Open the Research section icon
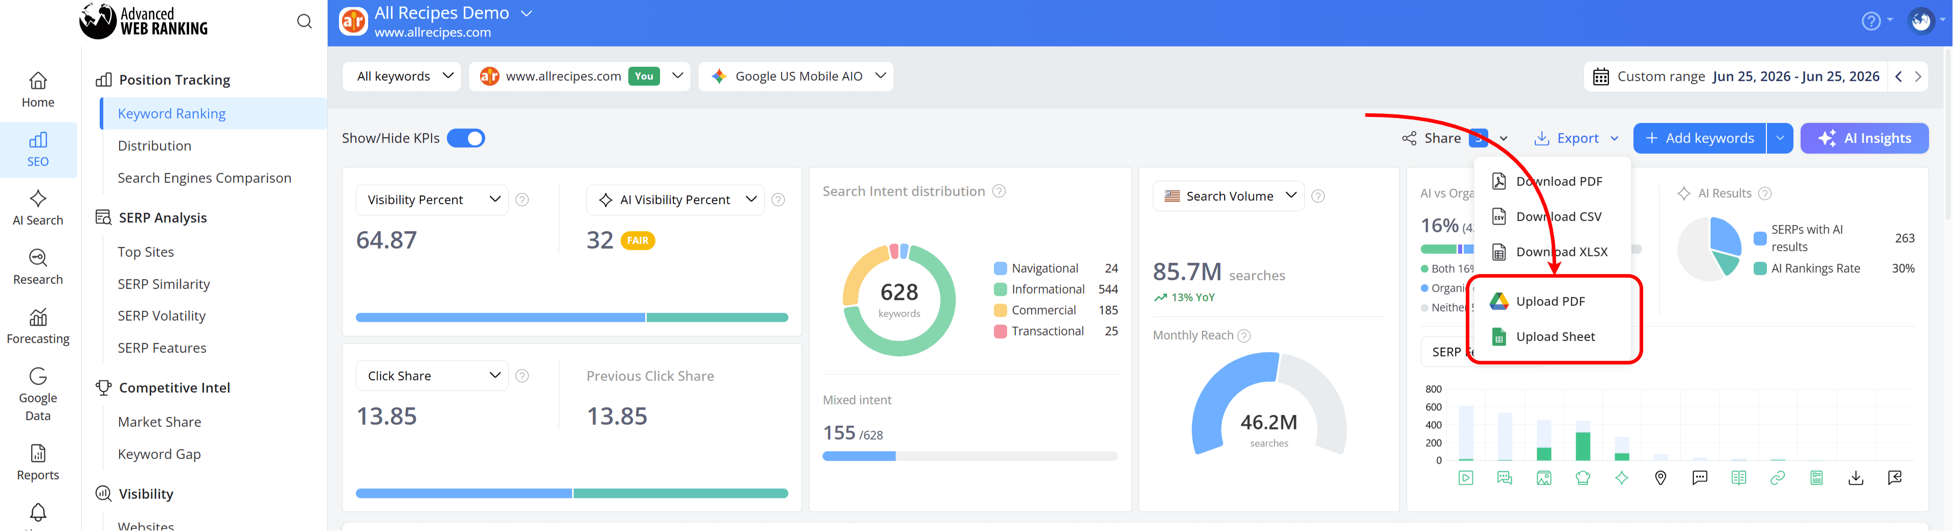Screen dimensions: 1953x531 click(38, 268)
